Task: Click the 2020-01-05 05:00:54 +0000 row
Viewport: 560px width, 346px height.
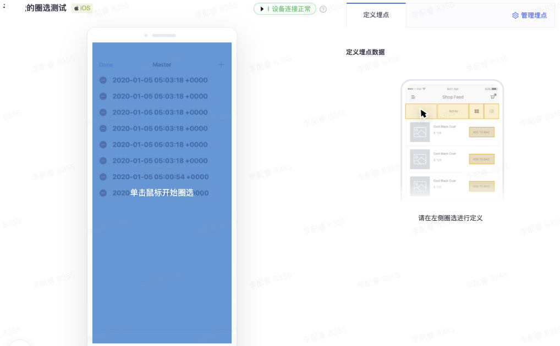Action: pos(162,177)
